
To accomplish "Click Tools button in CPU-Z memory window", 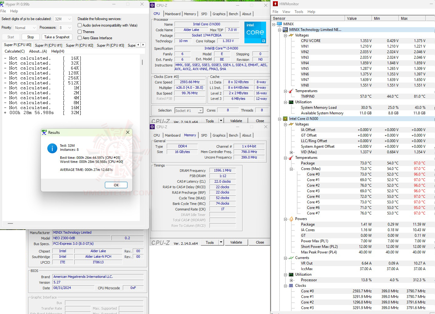I will (x=210, y=242).
